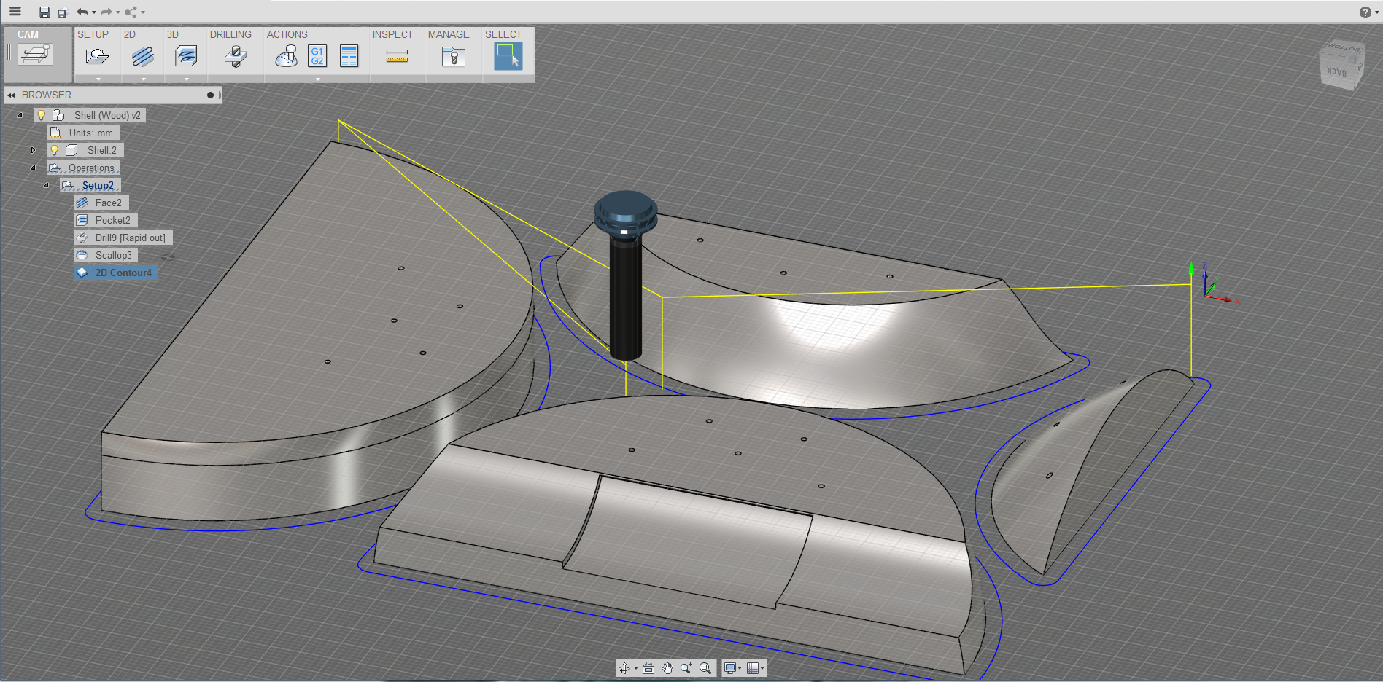The height and width of the screenshot is (682, 1383).
Task: Click the 2D toolbar label
Action: (130, 34)
